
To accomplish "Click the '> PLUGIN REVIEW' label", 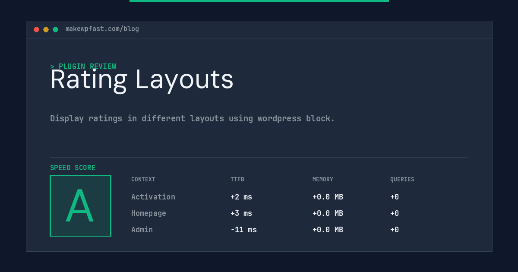I will coord(83,66).
